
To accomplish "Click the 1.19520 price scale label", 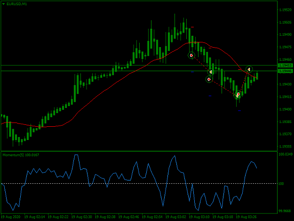I will (286, 10).
